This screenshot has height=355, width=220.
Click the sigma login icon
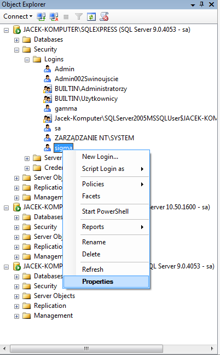pos(47,147)
